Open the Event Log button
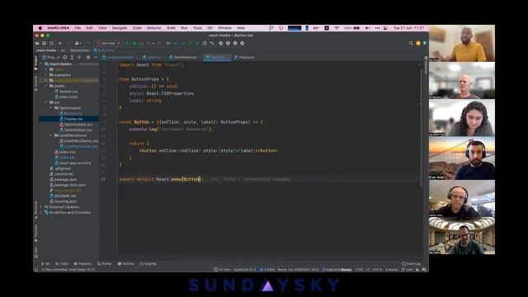This screenshot has width=528, height=297. point(411,264)
